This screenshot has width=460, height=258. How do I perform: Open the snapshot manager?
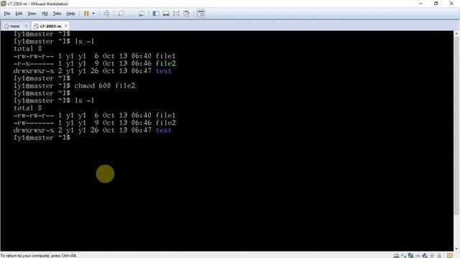coord(142,14)
